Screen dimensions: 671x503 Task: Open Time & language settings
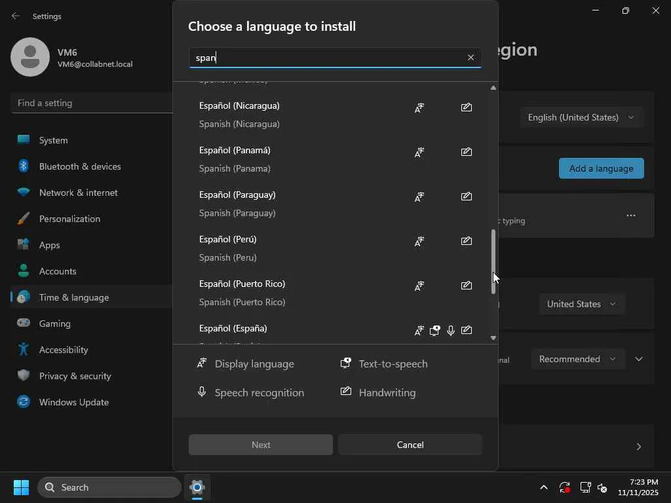coord(92,297)
